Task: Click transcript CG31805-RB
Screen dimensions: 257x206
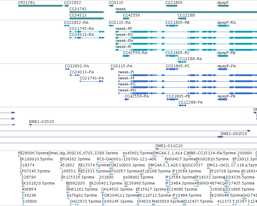Action: click(172, 26)
